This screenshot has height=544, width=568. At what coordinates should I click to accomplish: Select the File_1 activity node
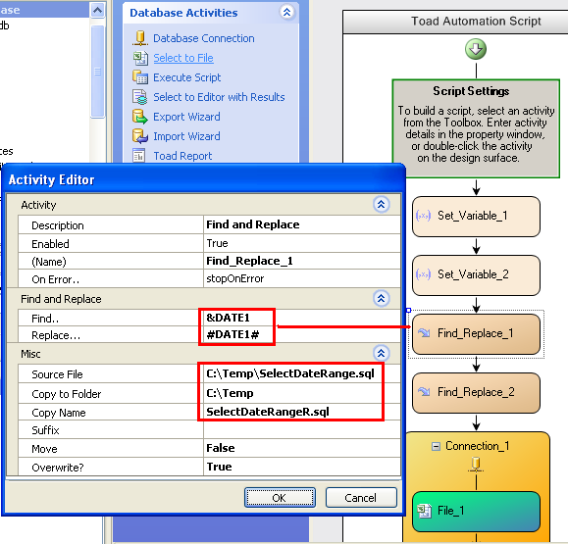pos(476,511)
